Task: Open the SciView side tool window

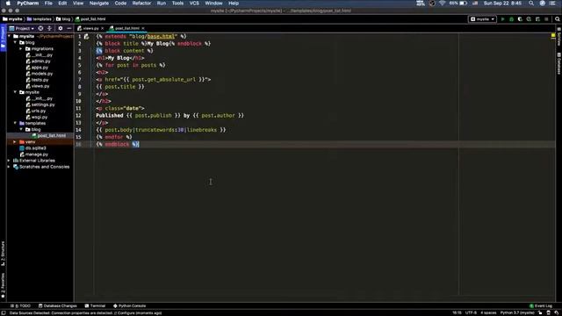Action: (558, 37)
